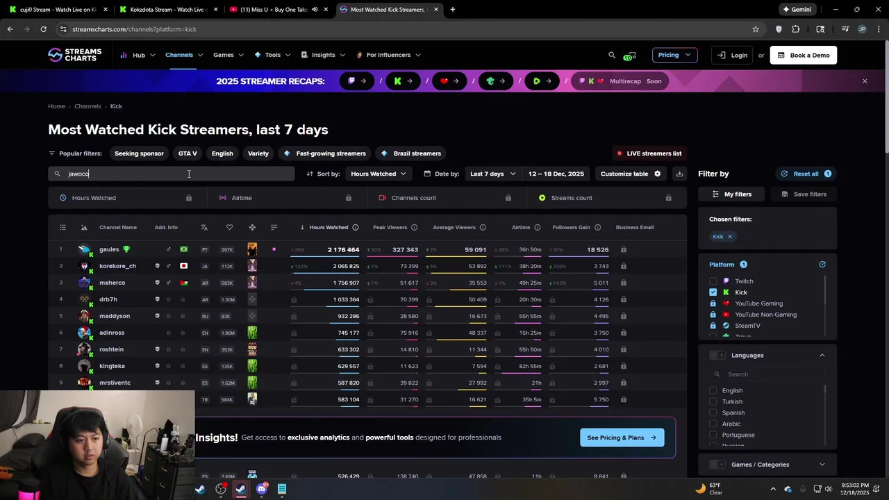Click the Hours Watched info icon
Screen dimensions: 889x500
click(x=356, y=227)
